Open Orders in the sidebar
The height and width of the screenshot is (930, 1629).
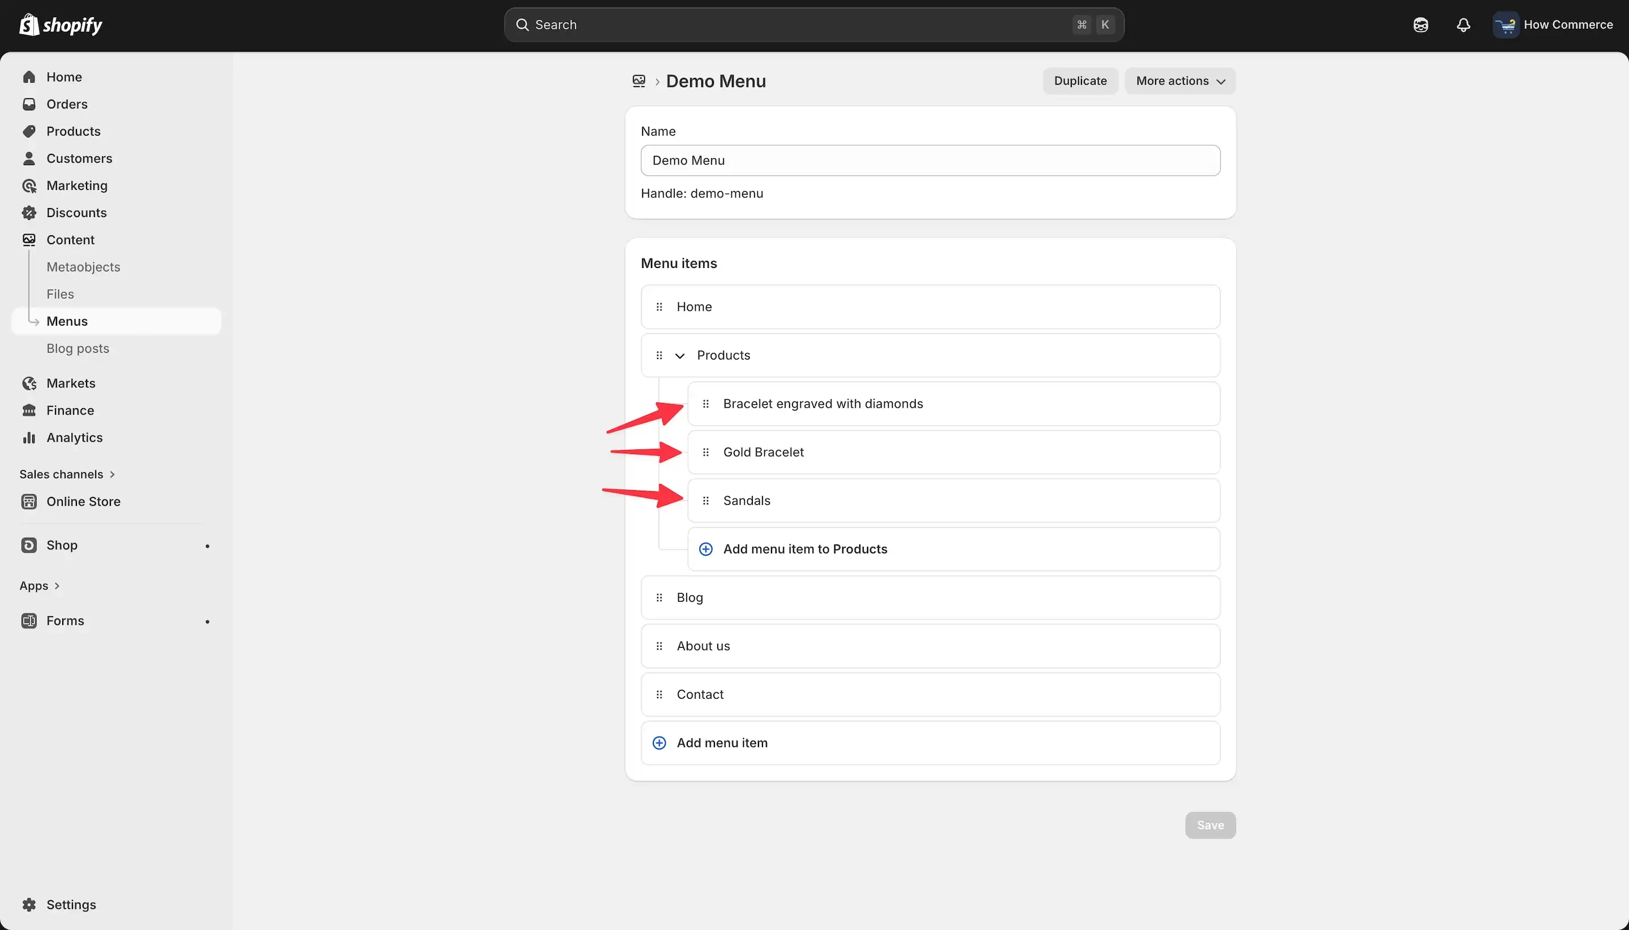click(x=67, y=104)
